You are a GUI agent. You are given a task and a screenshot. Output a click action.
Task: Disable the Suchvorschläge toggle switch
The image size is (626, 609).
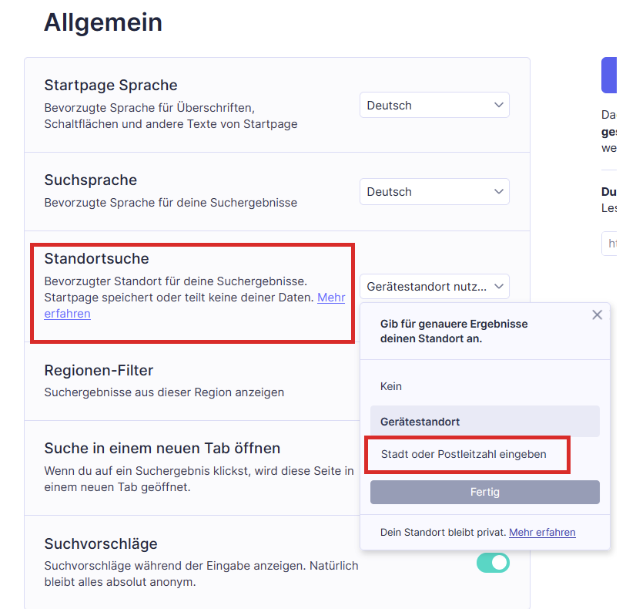(493, 563)
